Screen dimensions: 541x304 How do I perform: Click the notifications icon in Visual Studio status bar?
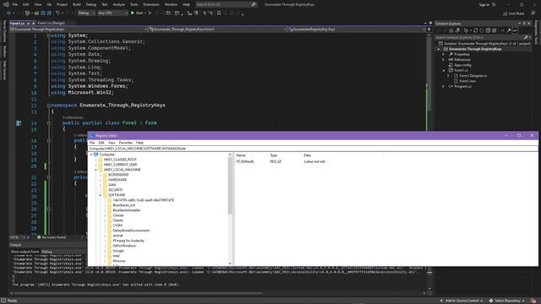tap(533, 301)
